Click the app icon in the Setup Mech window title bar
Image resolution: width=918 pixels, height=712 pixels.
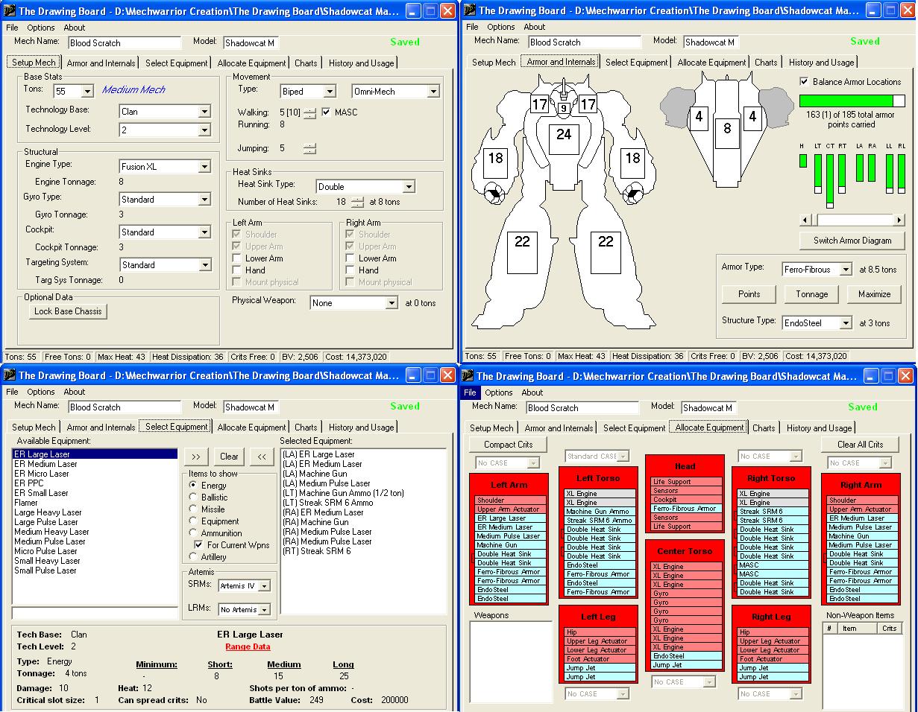10,10
